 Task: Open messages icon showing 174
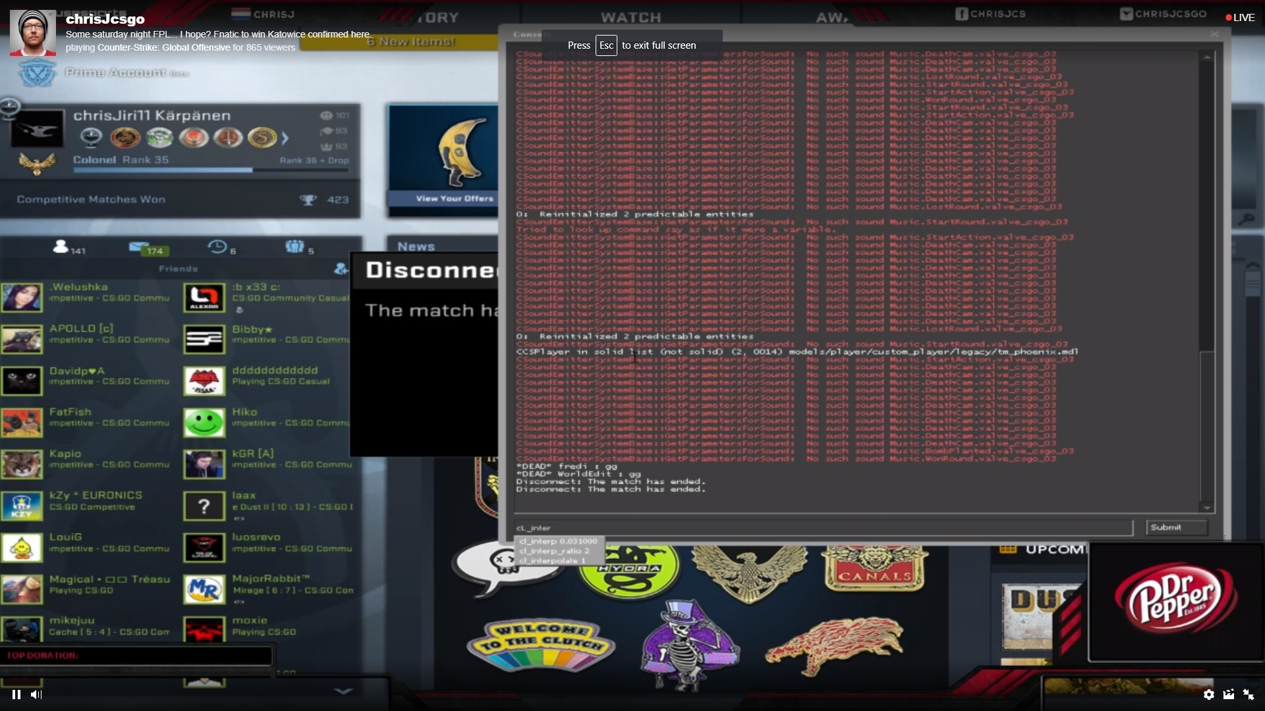(x=140, y=248)
